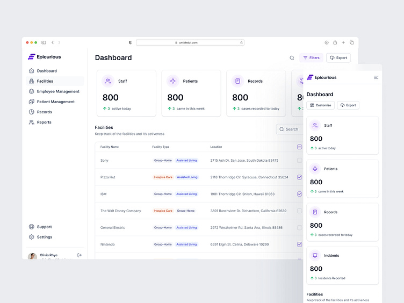404x303 pixels.
Task: Click the Records card icon in mobile view
Action: pos(315,212)
